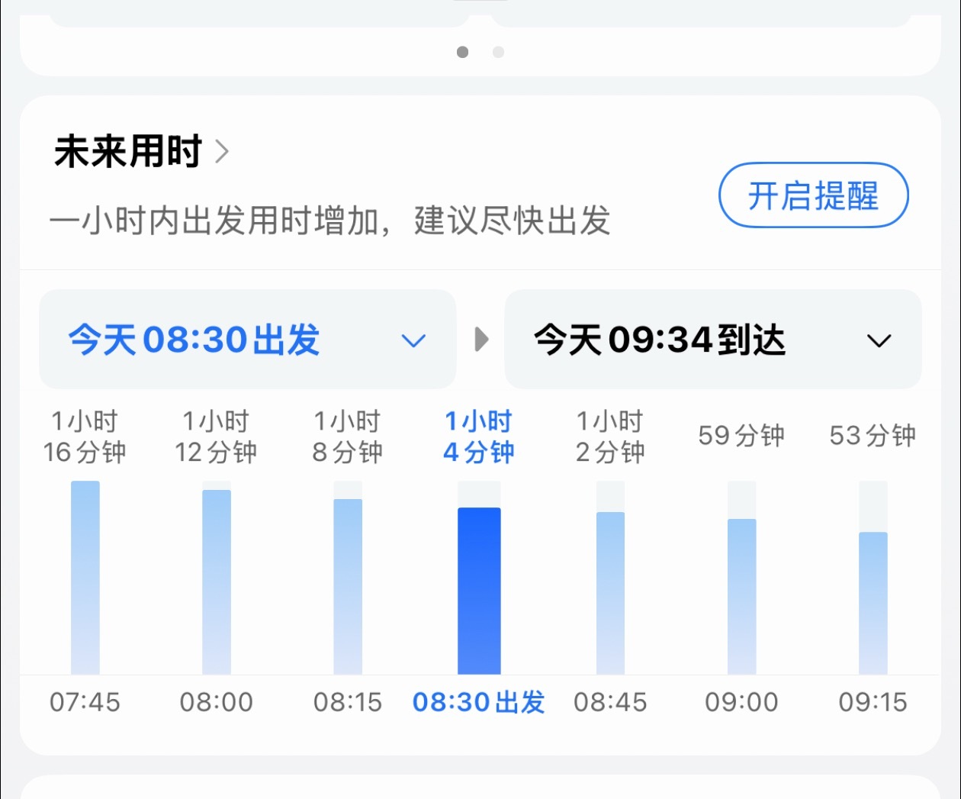The image size is (961, 799).
Task: Tap the 08:30 出发 label
Action: 478,701
